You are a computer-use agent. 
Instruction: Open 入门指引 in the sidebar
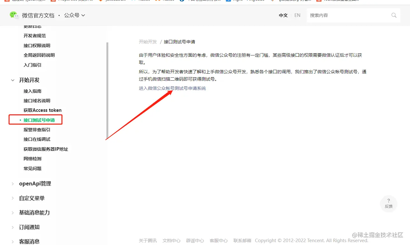(x=32, y=65)
